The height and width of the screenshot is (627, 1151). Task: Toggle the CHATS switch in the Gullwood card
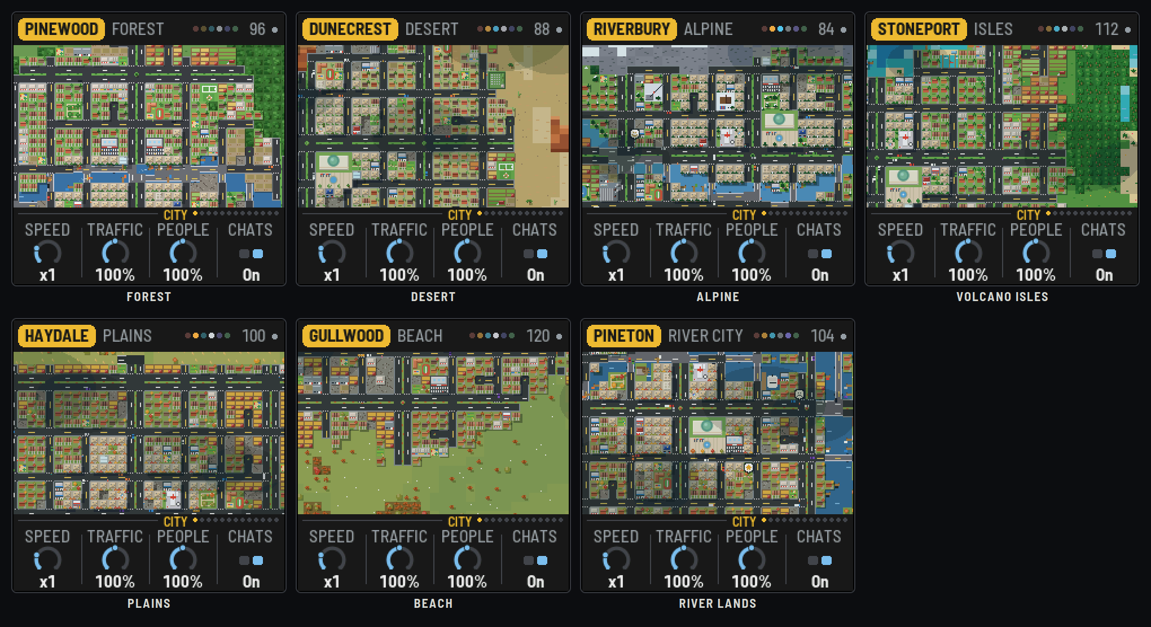coord(535,560)
